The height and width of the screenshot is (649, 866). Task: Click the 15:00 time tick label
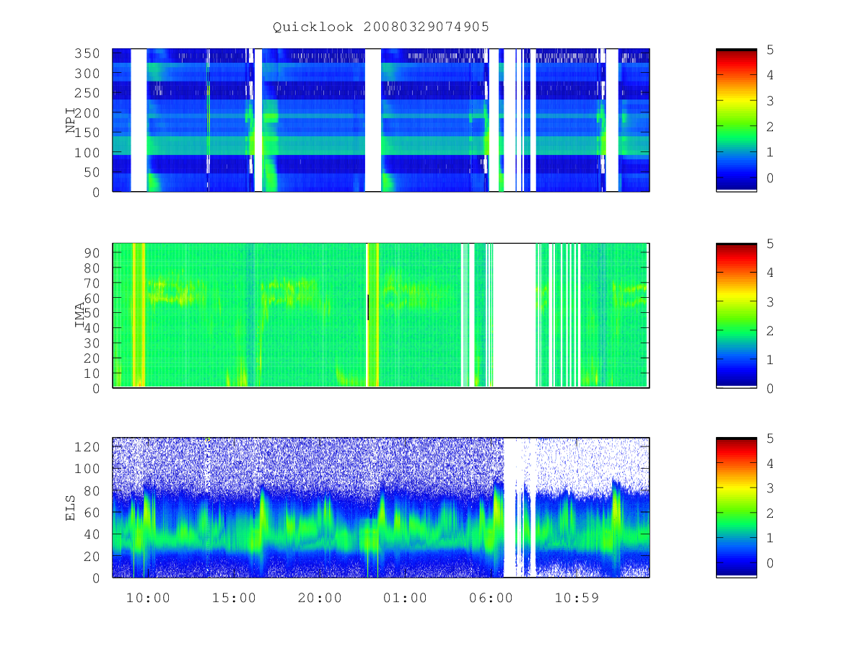(x=234, y=598)
